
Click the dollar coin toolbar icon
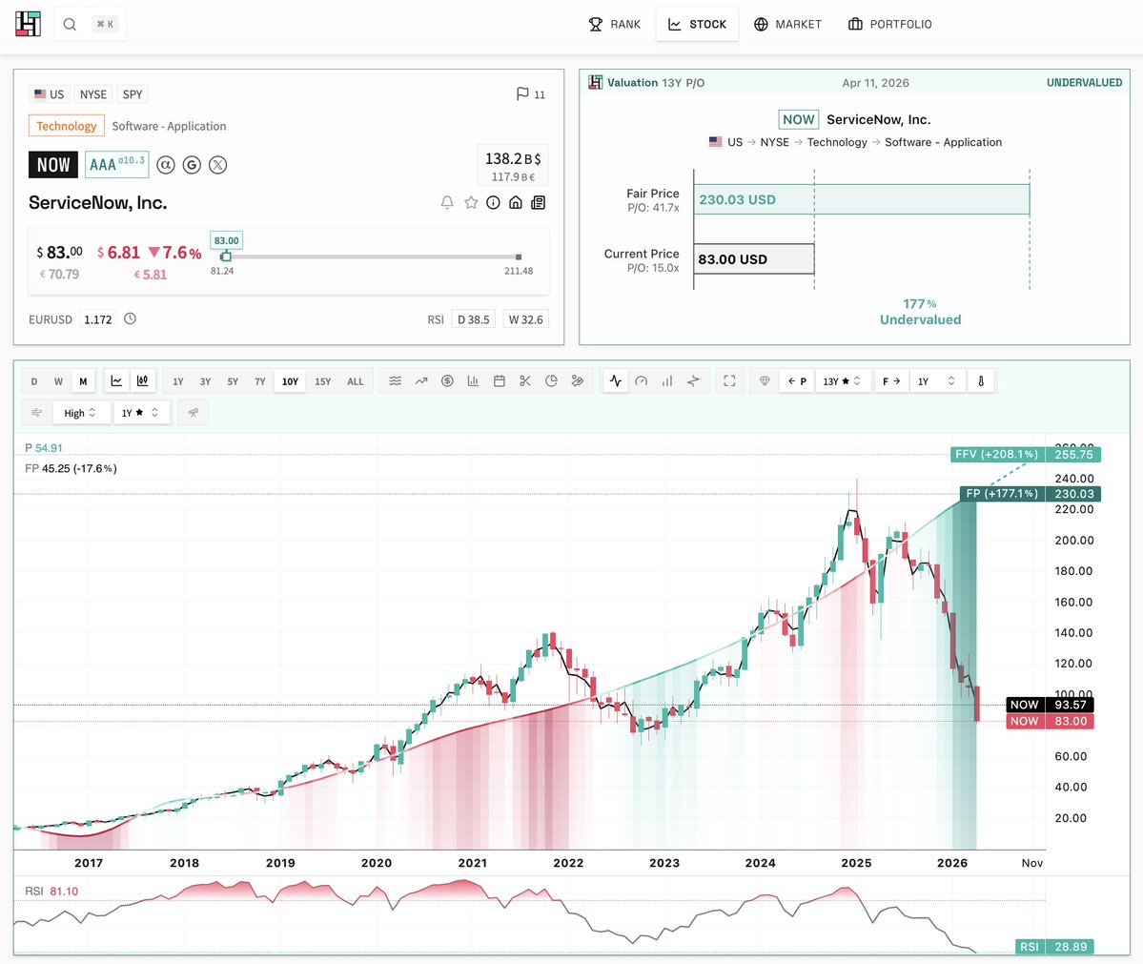click(448, 380)
